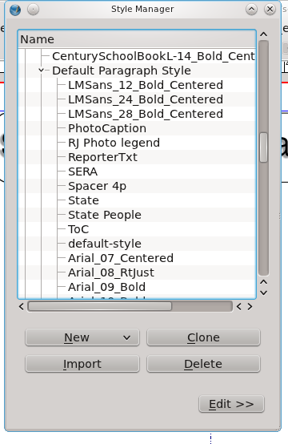Import styles from another document
This screenshot has width=288, height=444.
(82, 364)
